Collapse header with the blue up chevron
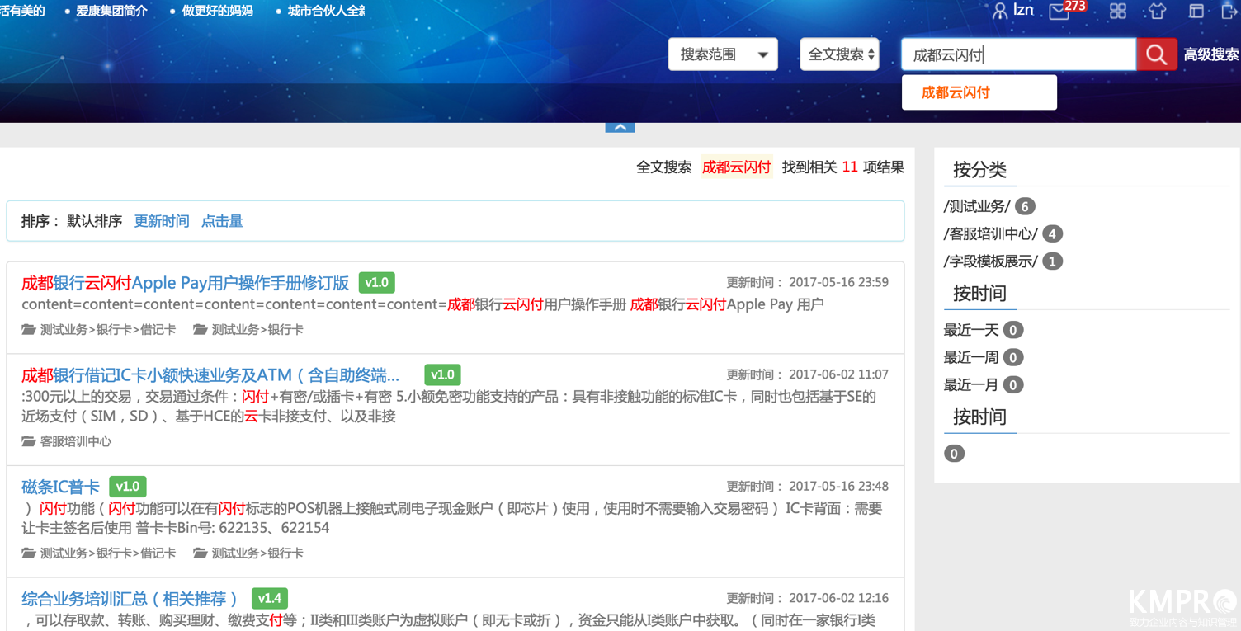This screenshot has width=1241, height=631. point(620,127)
